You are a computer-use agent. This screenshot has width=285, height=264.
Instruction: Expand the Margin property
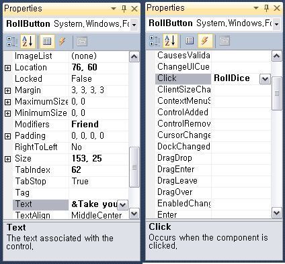point(7,90)
